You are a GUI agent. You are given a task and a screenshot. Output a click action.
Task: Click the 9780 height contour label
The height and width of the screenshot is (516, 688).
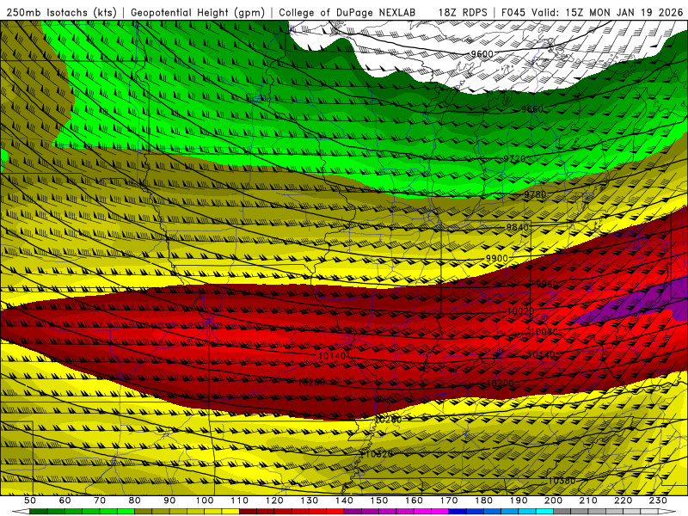pyautogui.click(x=535, y=194)
